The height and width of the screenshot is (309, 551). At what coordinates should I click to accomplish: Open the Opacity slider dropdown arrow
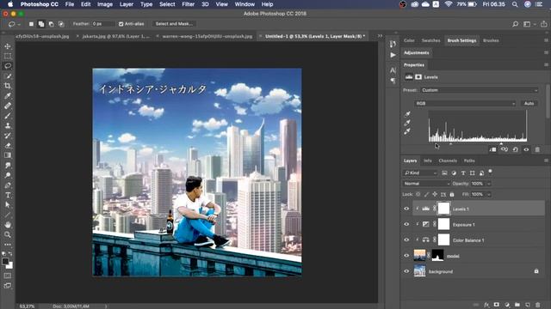coord(489,184)
